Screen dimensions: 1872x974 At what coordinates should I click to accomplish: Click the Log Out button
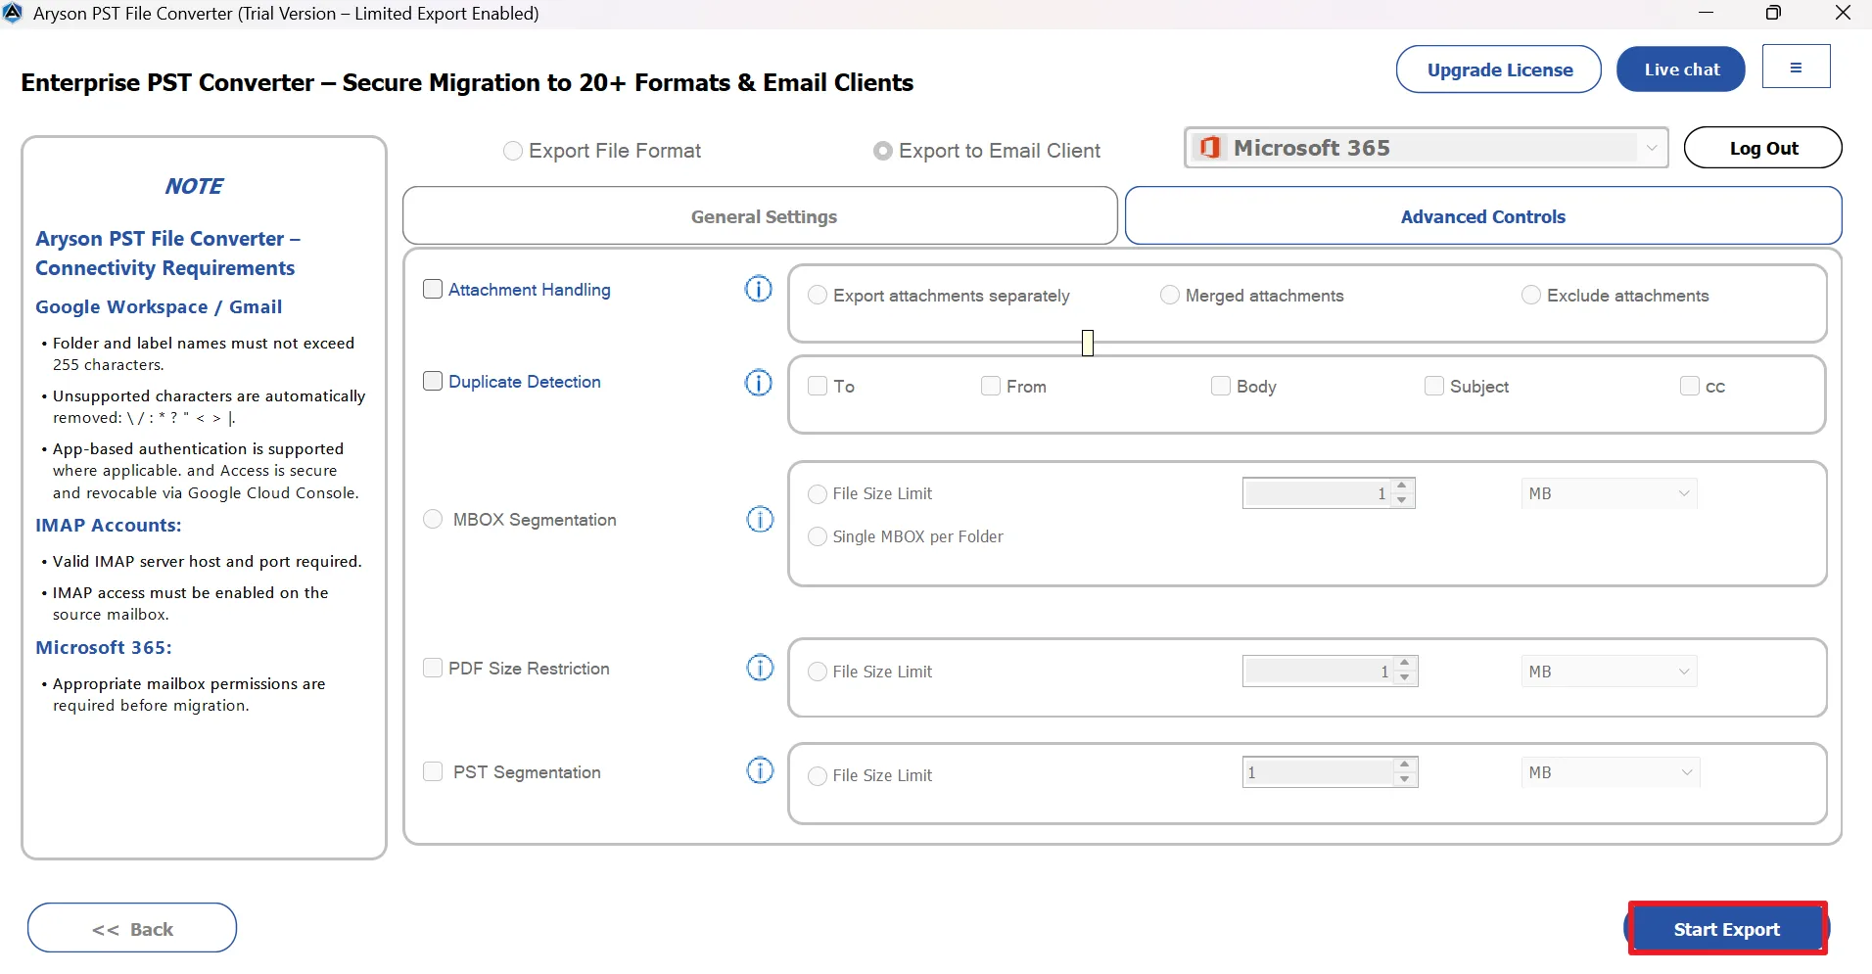(x=1763, y=148)
